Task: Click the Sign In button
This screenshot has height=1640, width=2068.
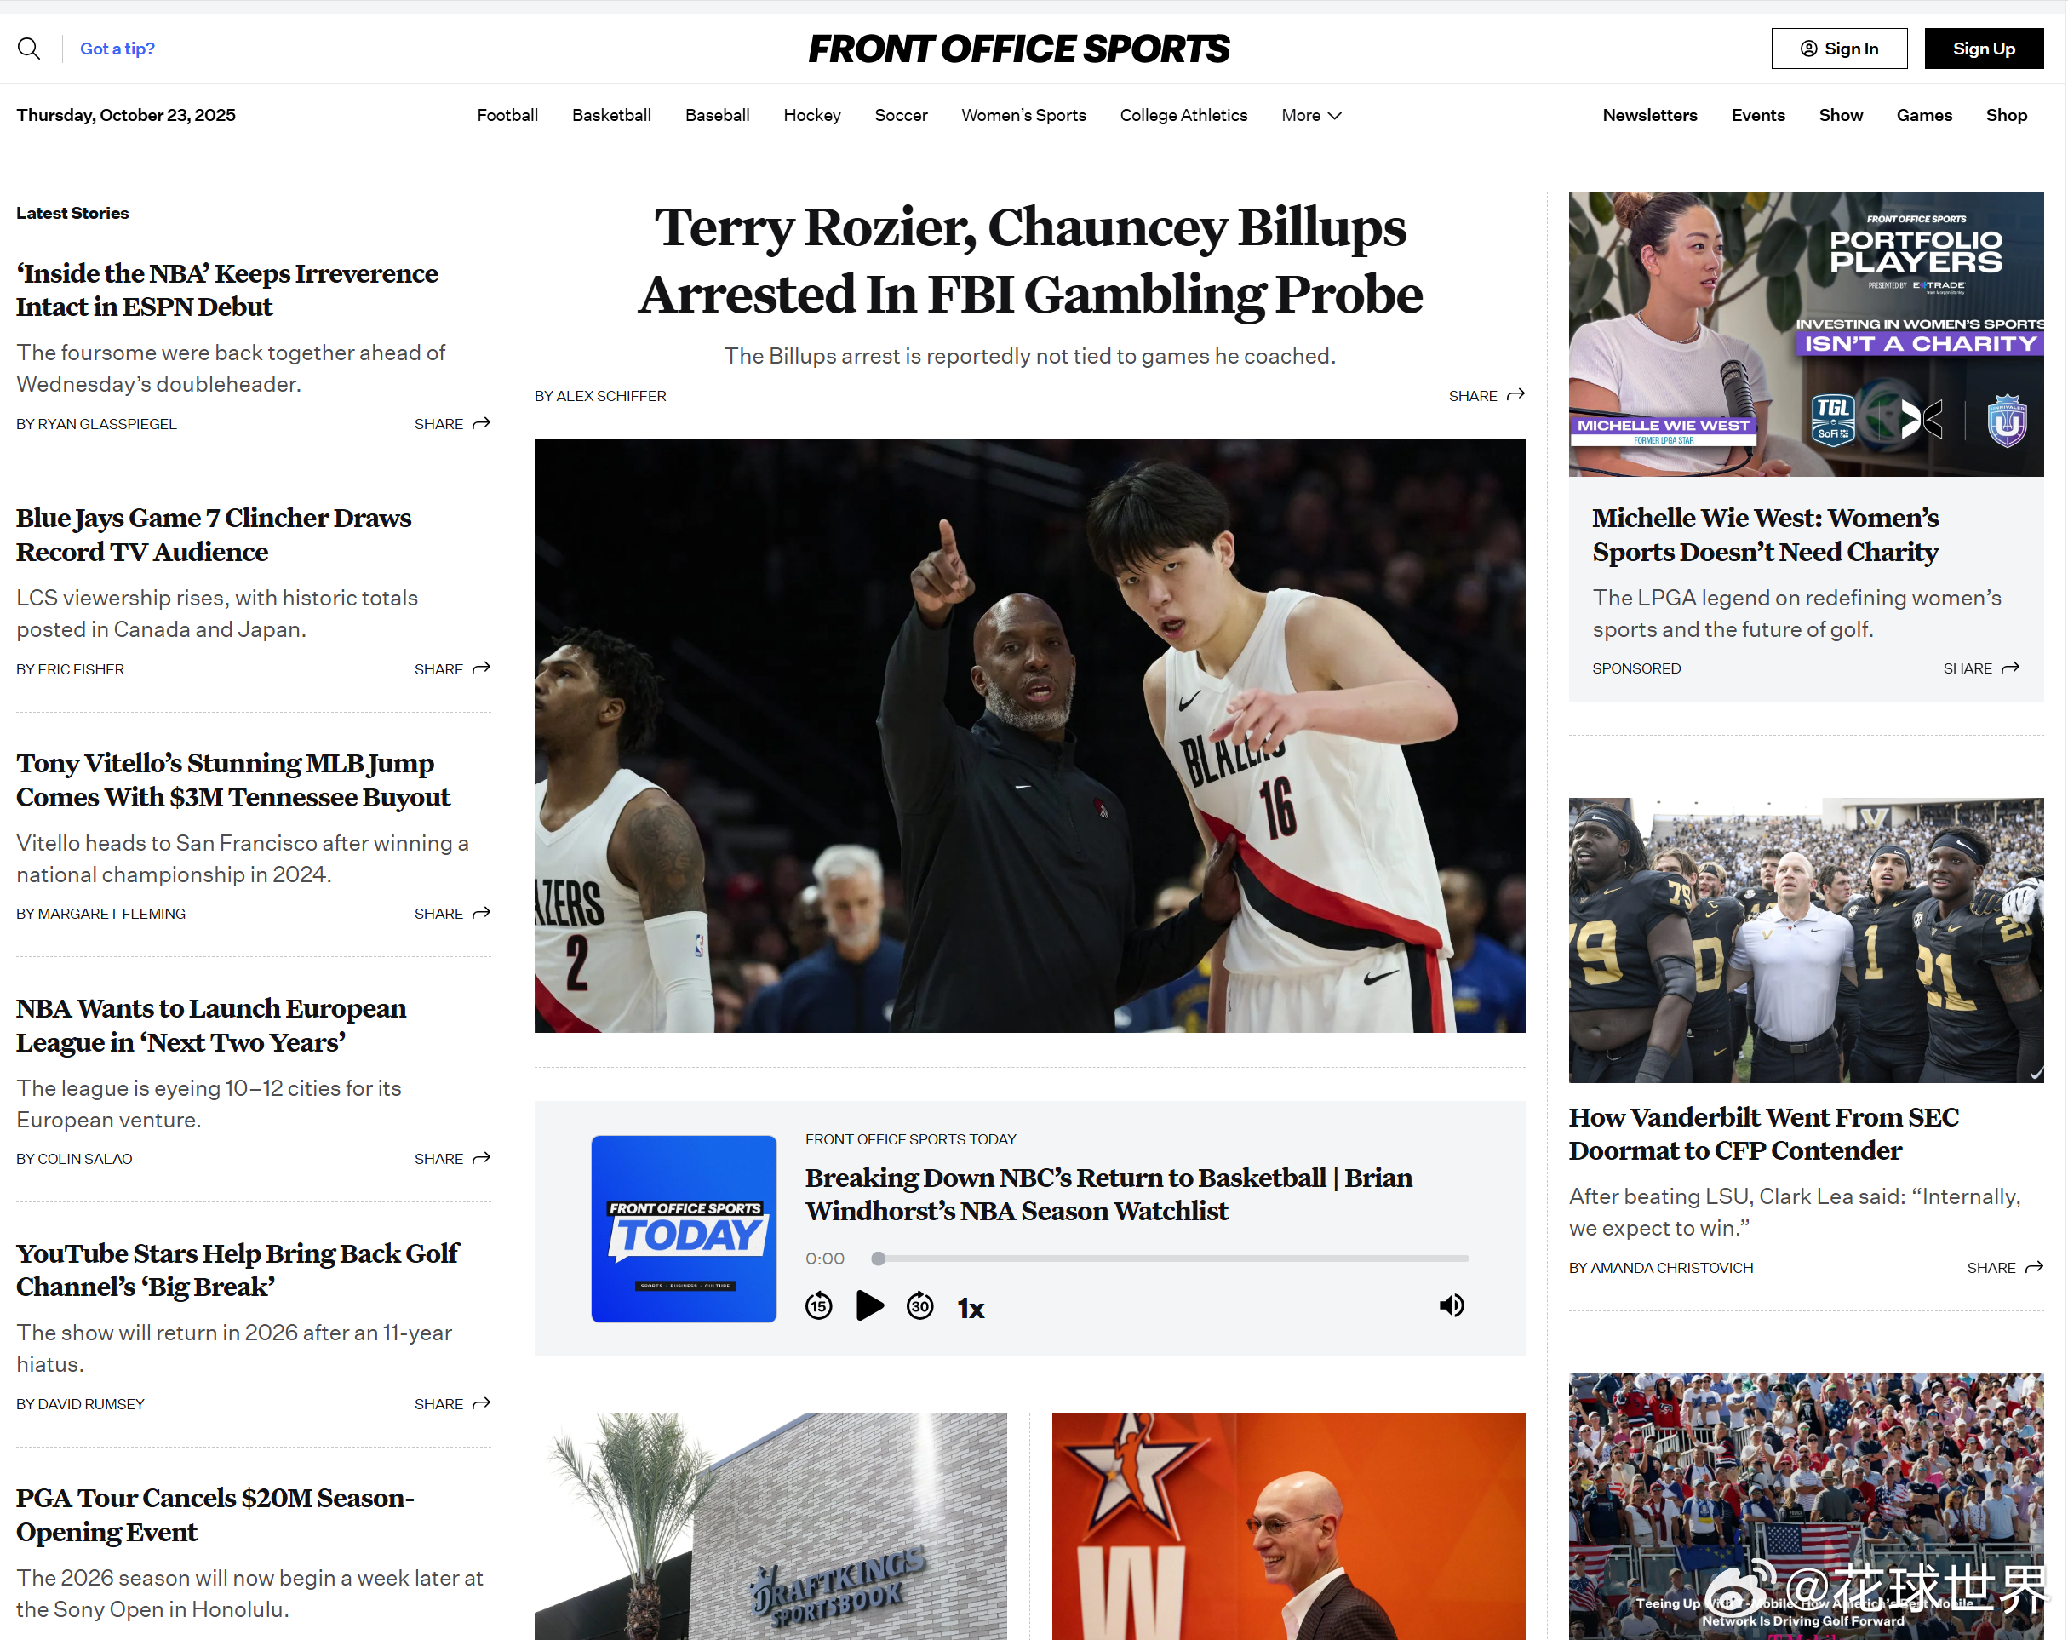Action: pyautogui.click(x=1839, y=49)
